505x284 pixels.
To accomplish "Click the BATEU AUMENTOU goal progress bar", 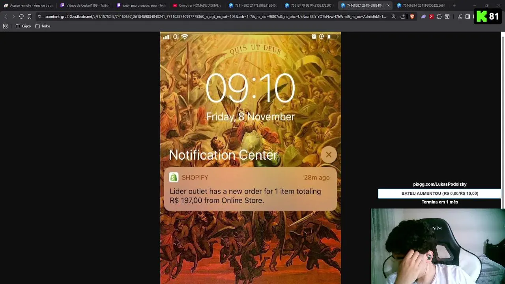I will tap(440, 193).
